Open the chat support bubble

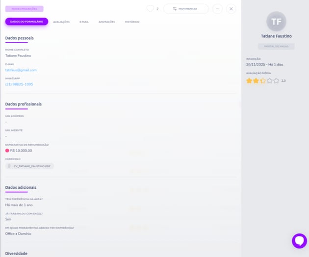[x=299, y=241]
